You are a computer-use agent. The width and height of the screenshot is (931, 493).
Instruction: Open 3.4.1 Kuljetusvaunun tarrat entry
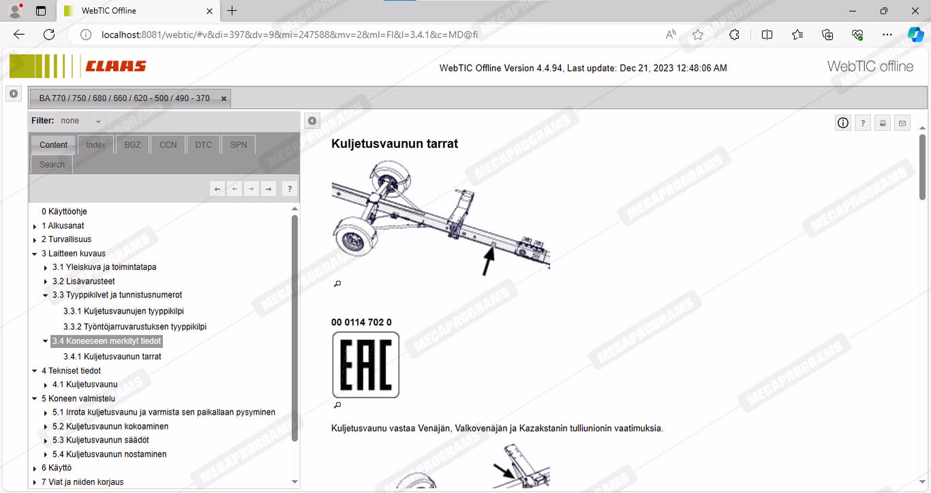click(112, 357)
